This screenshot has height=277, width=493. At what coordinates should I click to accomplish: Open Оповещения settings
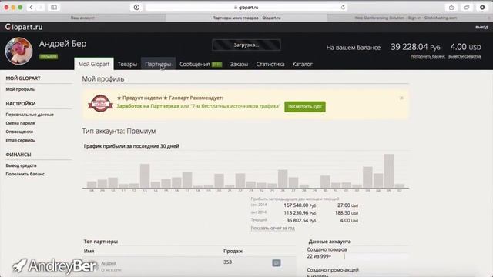tap(19, 132)
